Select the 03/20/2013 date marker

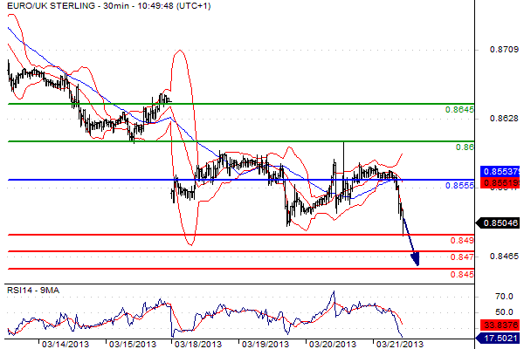pyautogui.click(x=332, y=344)
